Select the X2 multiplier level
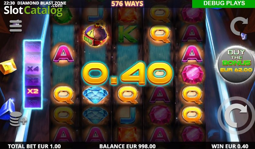The image size is (255, 149). [33, 91]
